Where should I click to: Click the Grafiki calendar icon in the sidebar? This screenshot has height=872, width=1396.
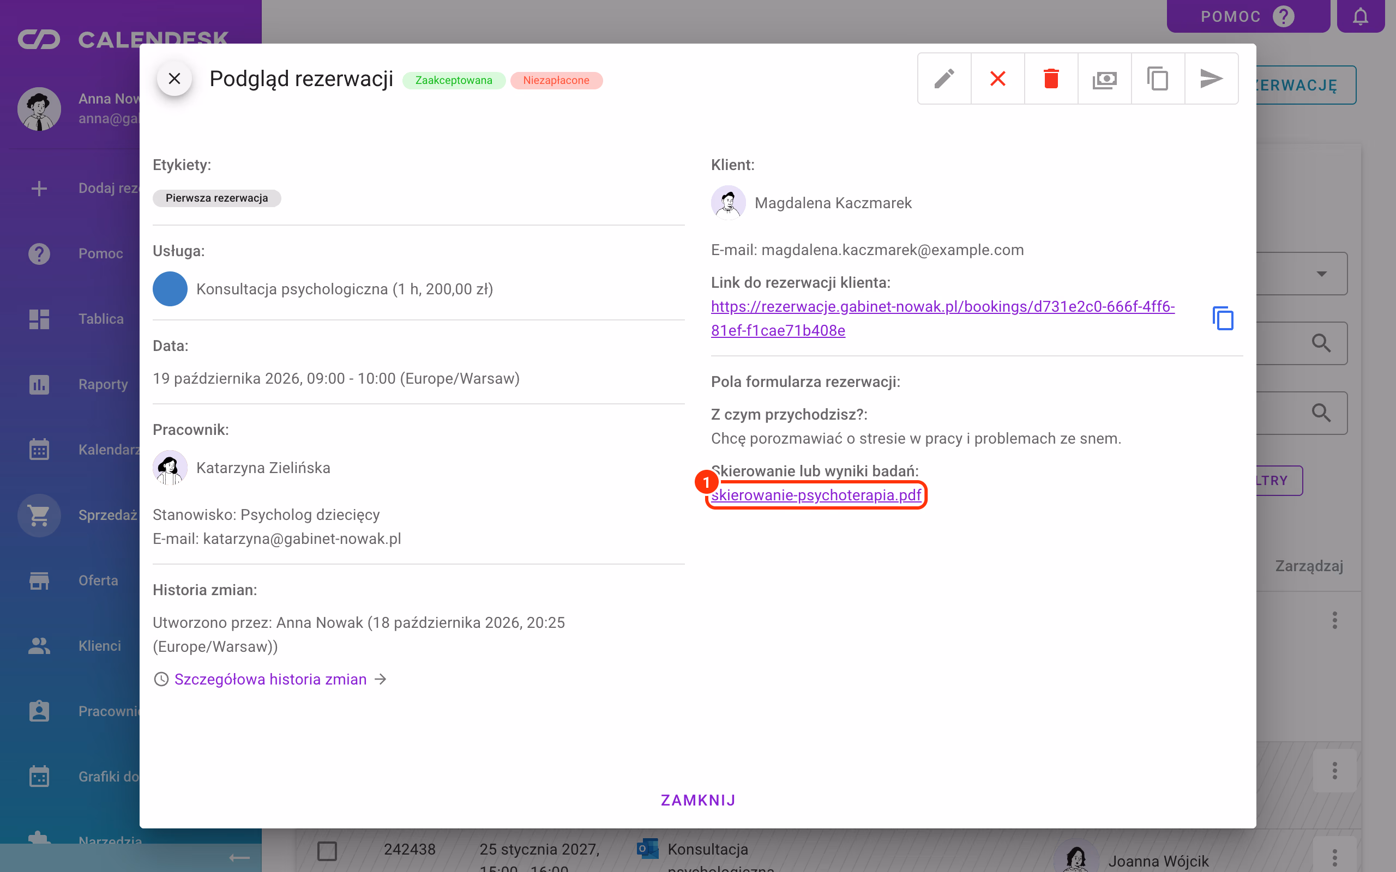click(39, 777)
